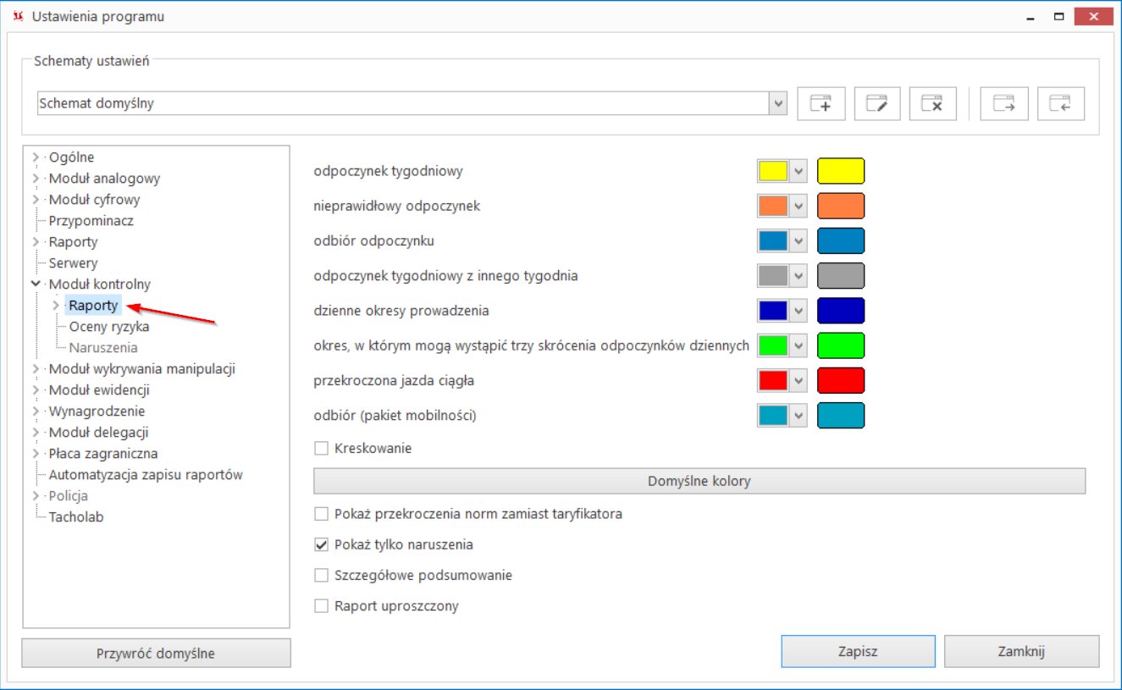This screenshot has width=1122, height=690.
Task: Open color dropdown for nieprawidłowy odpoczynek
Action: pos(798,206)
